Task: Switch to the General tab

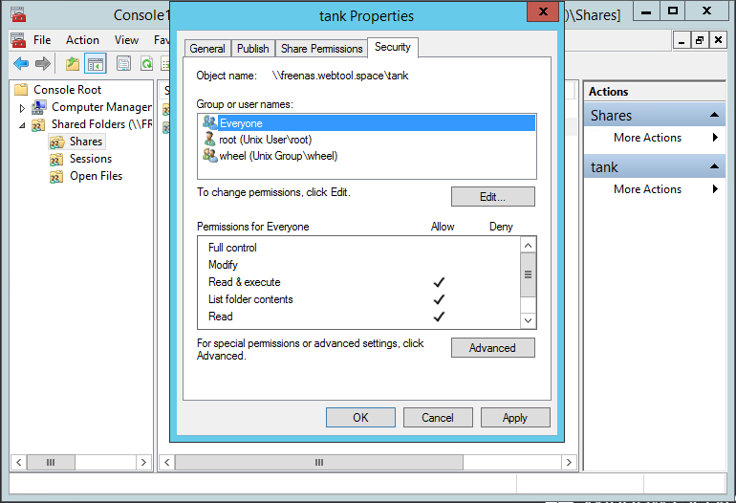Action: click(x=207, y=49)
